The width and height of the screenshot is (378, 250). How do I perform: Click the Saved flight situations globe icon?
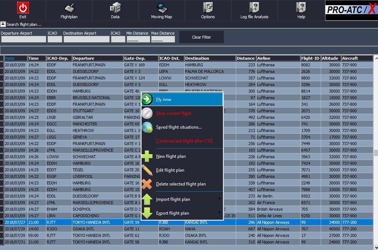(x=147, y=127)
